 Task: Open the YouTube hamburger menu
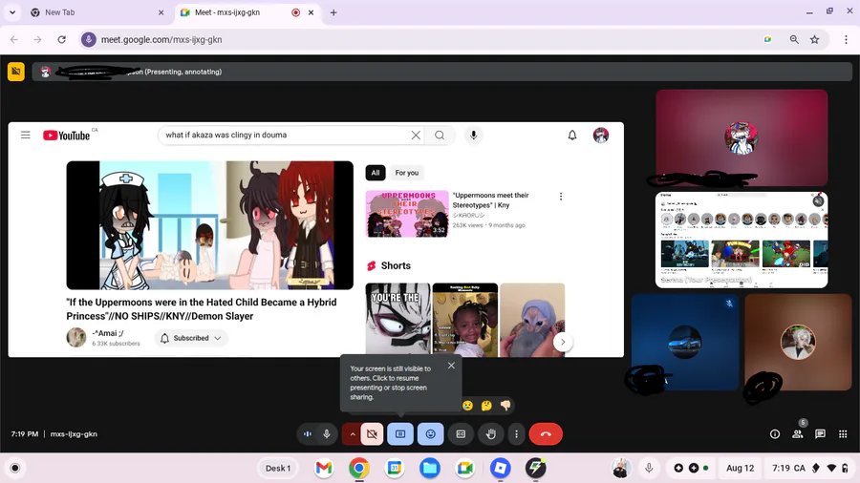pyautogui.click(x=25, y=135)
